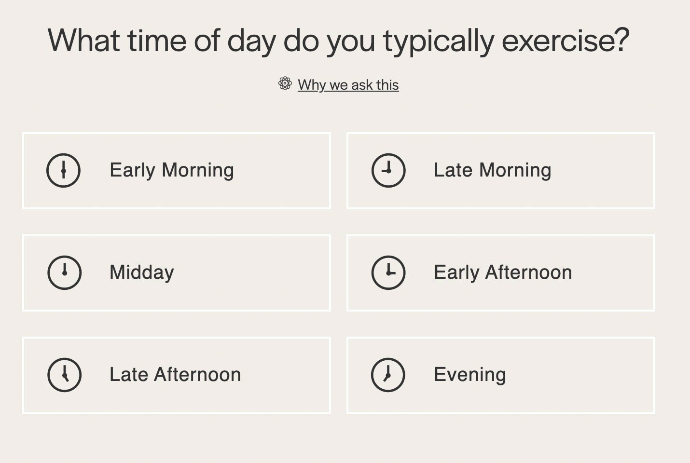Click the Late Afternoon text label

[175, 375]
